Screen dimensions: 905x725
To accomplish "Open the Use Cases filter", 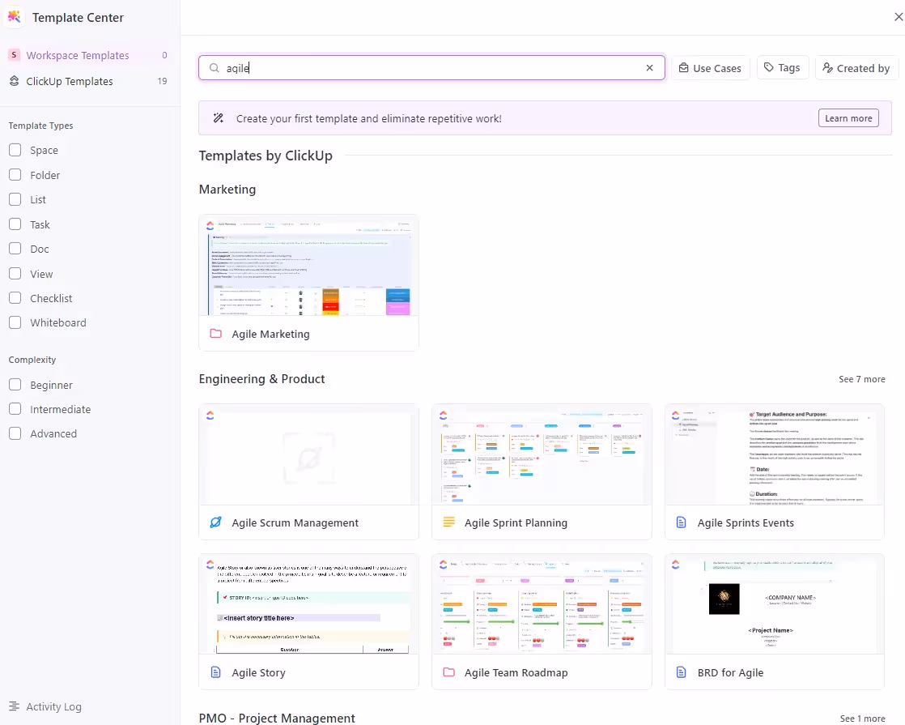I will point(710,68).
